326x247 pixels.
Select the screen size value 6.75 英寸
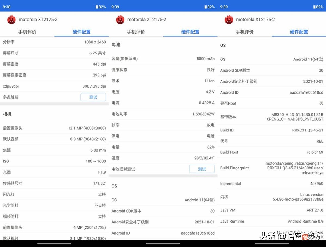(98, 53)
